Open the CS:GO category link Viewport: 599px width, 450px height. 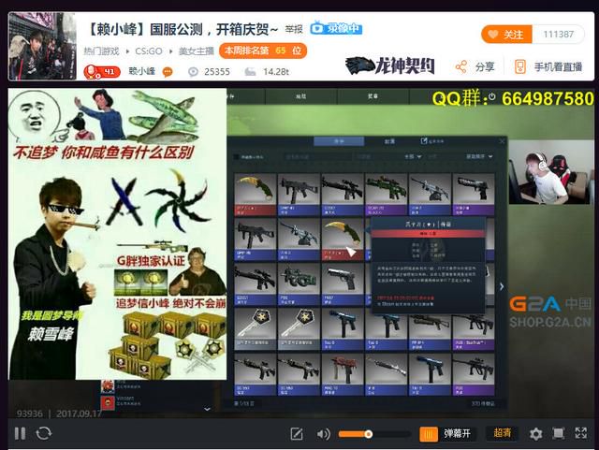click(x=149, y=51)
